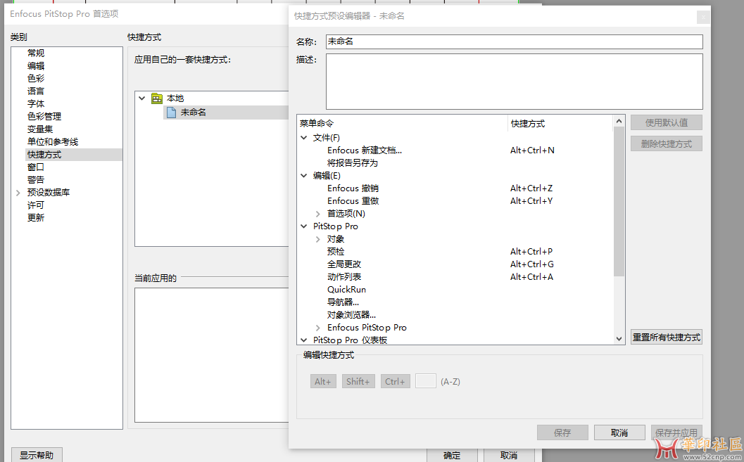744x462 pixels.
Task: Select the 单位和参考线 category
Action: pyautogui.click(x=53, y=141)
